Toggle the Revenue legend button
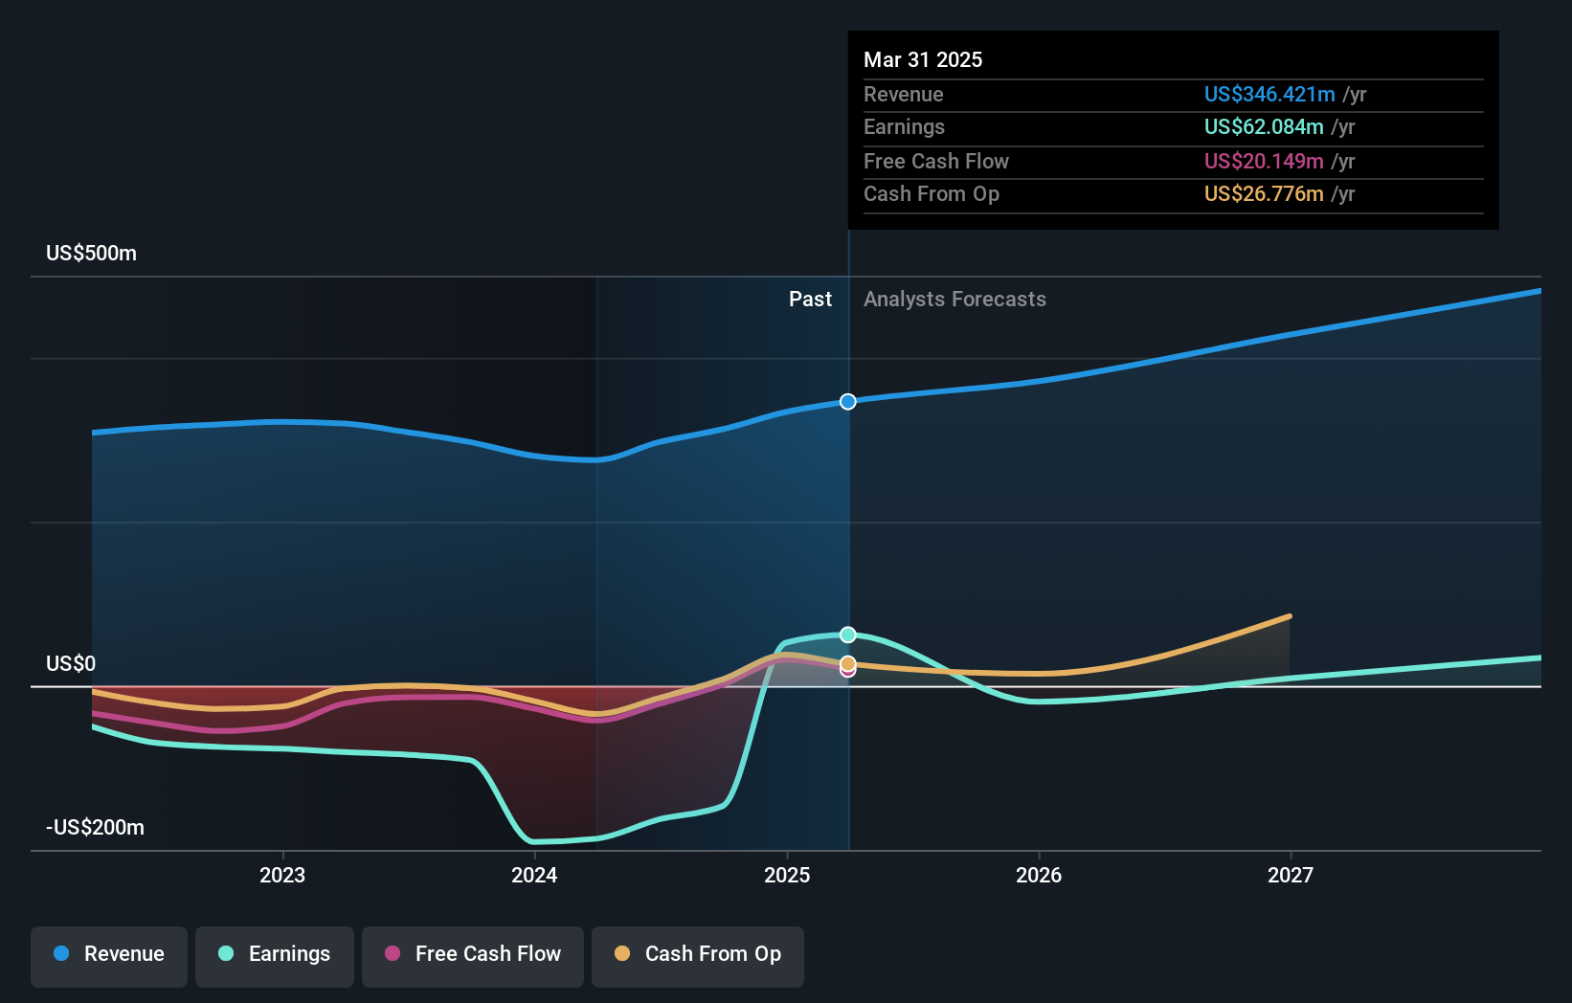 (x=109, y=956)
